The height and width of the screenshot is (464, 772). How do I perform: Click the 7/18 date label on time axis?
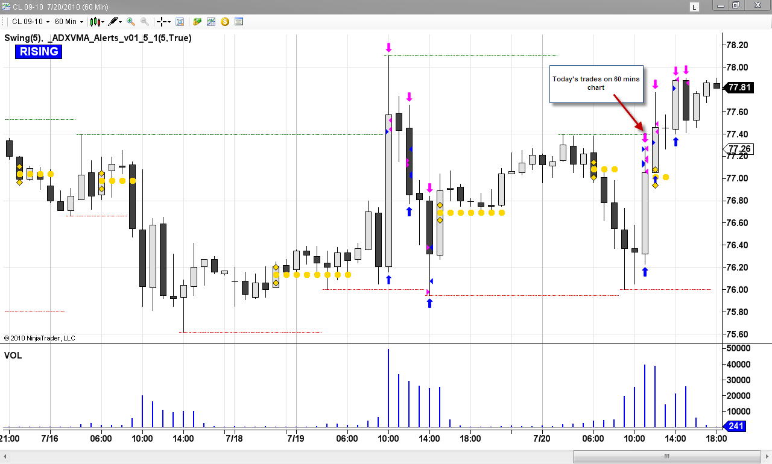pos(235,438)
